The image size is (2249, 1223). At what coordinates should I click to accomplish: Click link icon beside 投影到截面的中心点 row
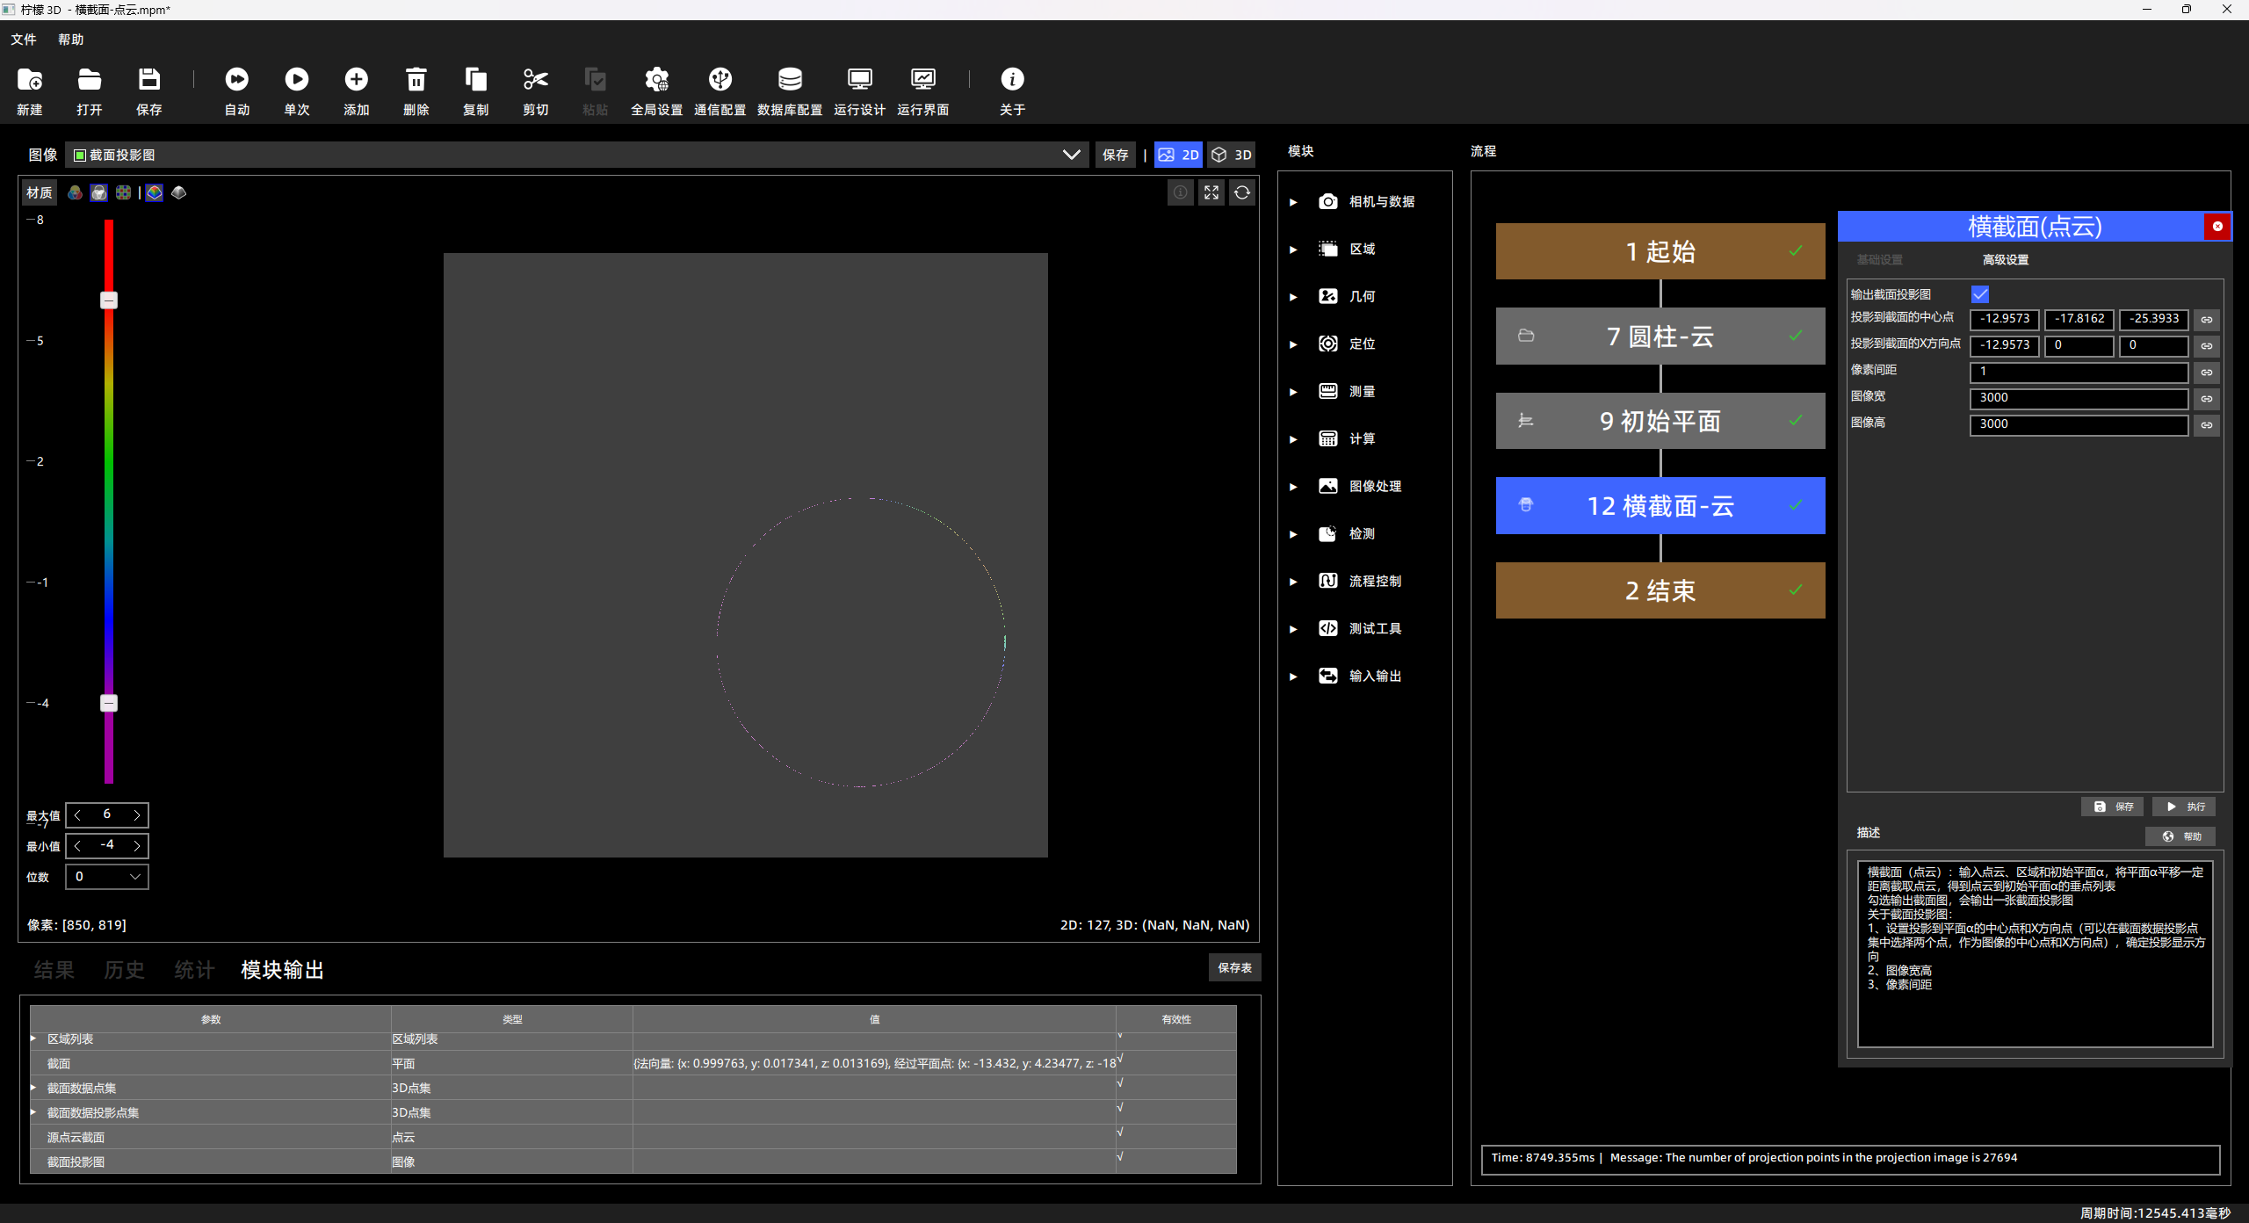tap(2207, 320)
